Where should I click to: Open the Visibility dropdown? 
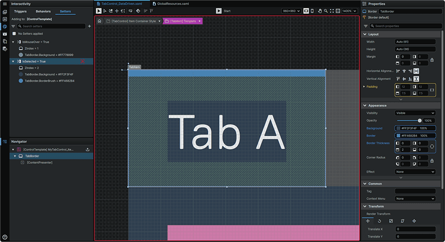415,113
